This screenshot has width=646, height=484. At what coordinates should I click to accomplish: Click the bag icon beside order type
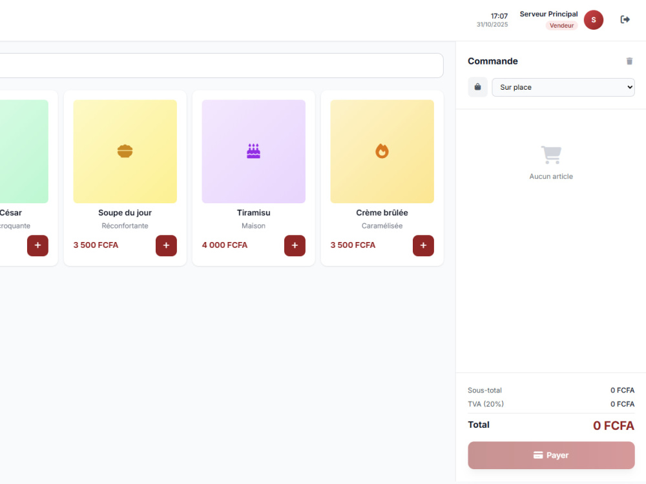[477, 87]
